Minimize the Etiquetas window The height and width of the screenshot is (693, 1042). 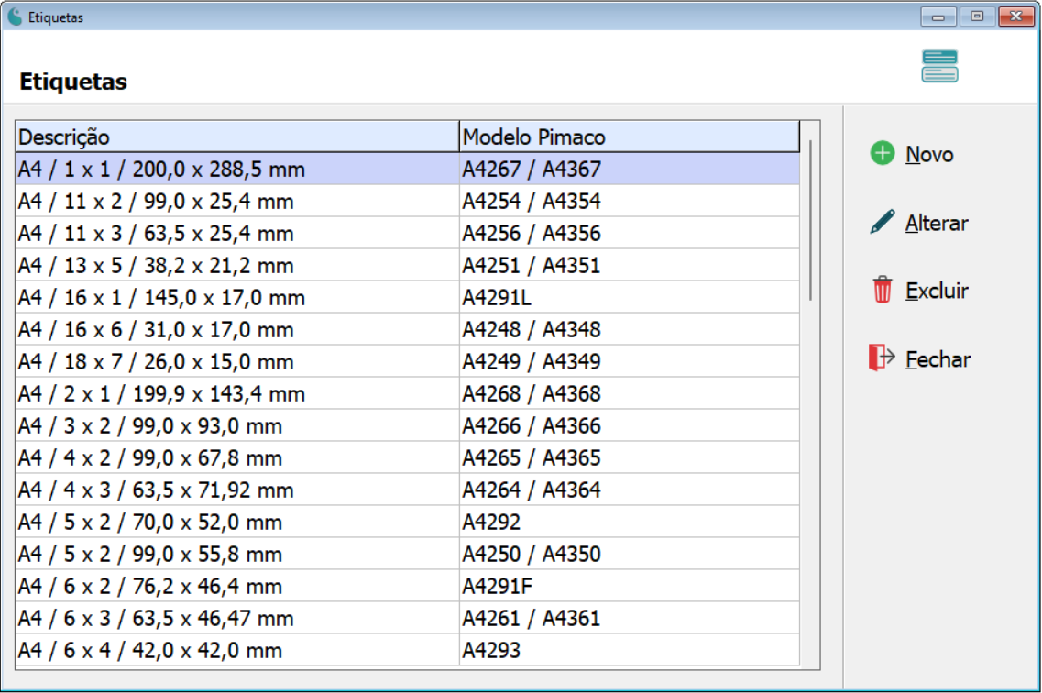[938, 16]
